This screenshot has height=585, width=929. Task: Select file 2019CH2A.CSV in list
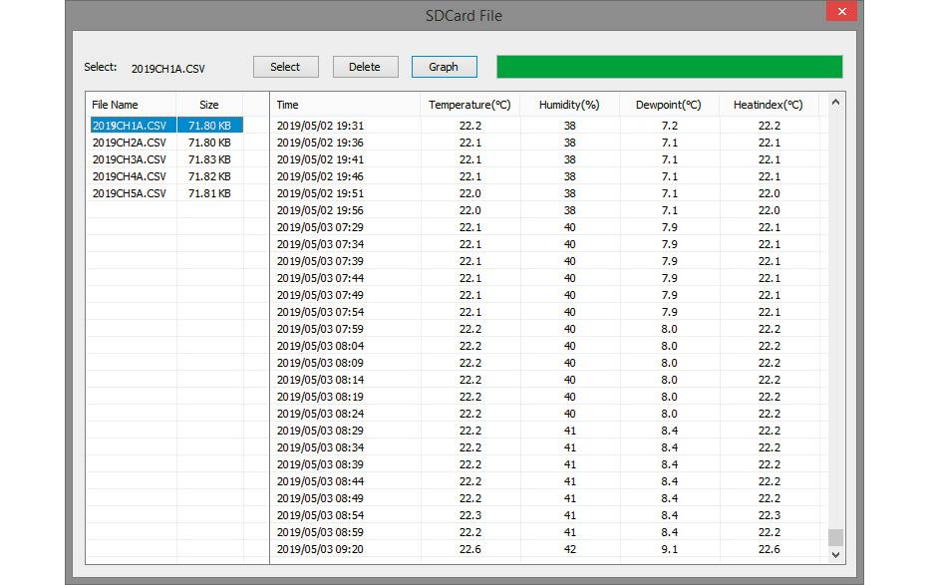(x=129, y=143)
